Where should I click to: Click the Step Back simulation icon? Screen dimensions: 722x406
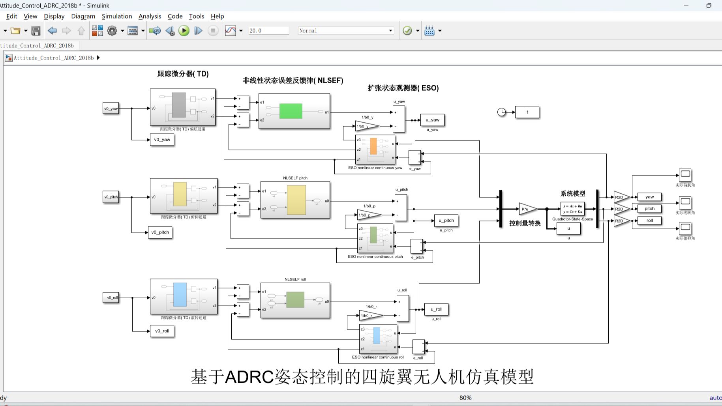170,30
